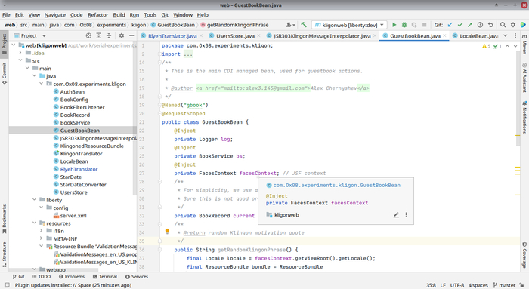Viewport: 529px width, 289px height.
Task: Collapse the liberty folder
Action: (35, 200)
